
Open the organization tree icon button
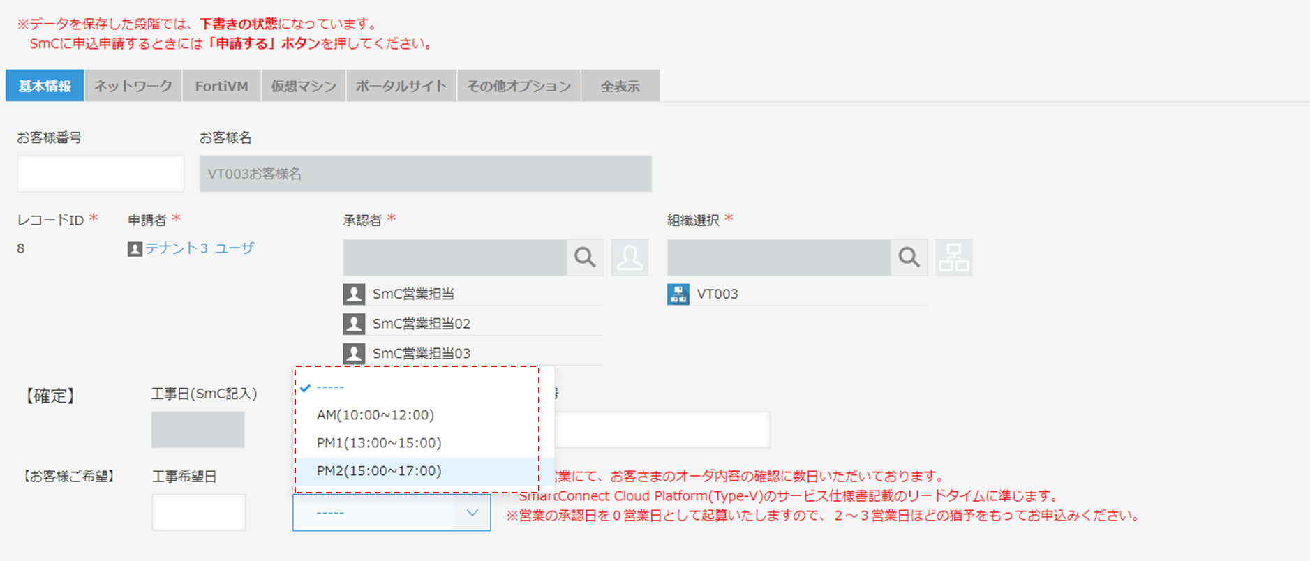point(953,257)
